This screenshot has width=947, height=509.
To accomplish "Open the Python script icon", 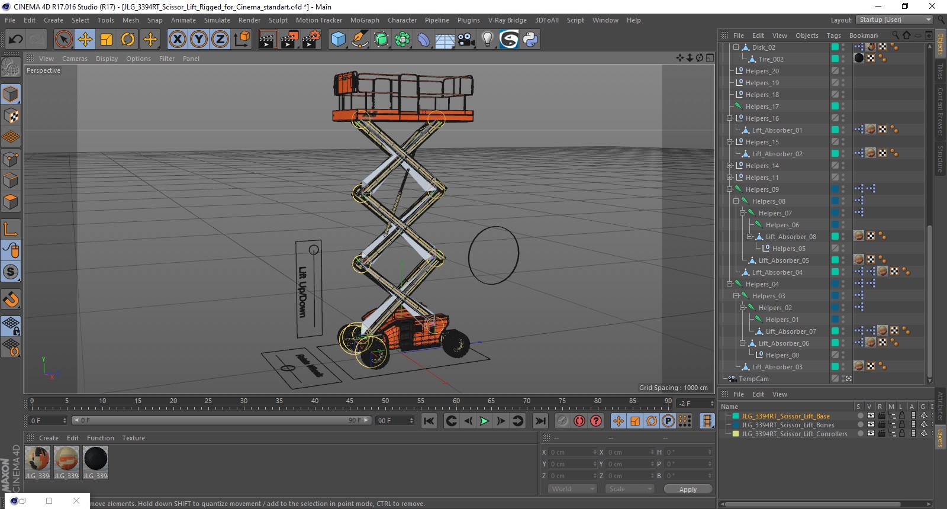I will [530, 40].
